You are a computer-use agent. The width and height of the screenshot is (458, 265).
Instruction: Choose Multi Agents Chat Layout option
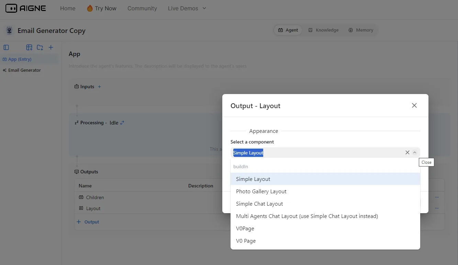click(325, 216)
